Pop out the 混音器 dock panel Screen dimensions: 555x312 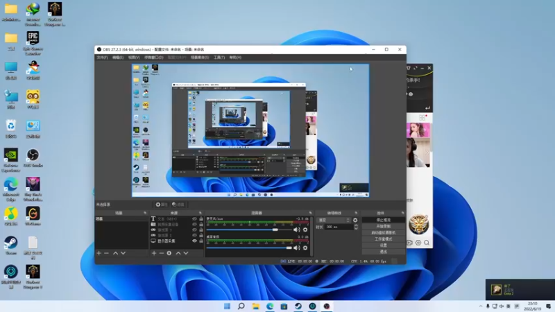coord(310,213)
